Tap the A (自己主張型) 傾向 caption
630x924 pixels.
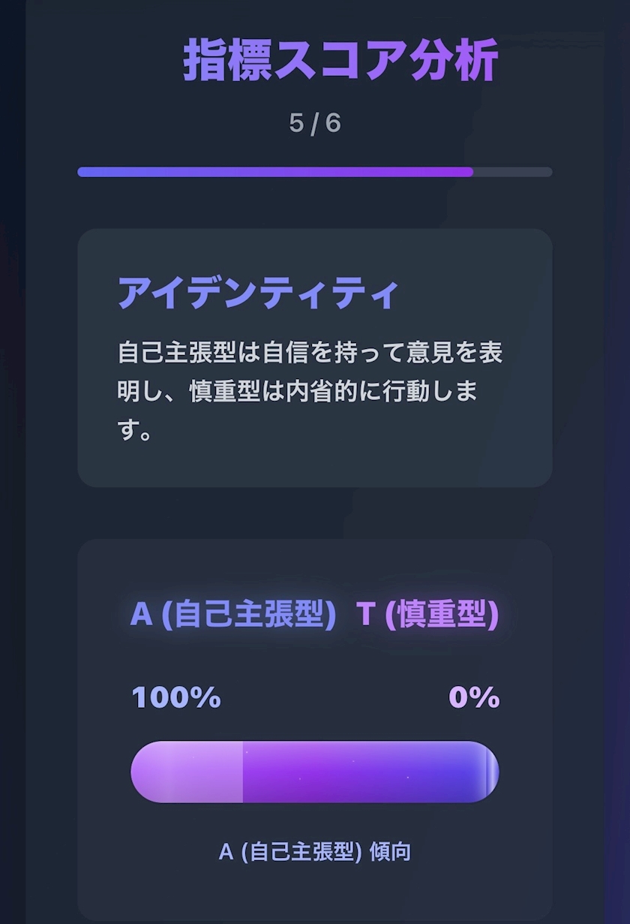pos(315,852)
